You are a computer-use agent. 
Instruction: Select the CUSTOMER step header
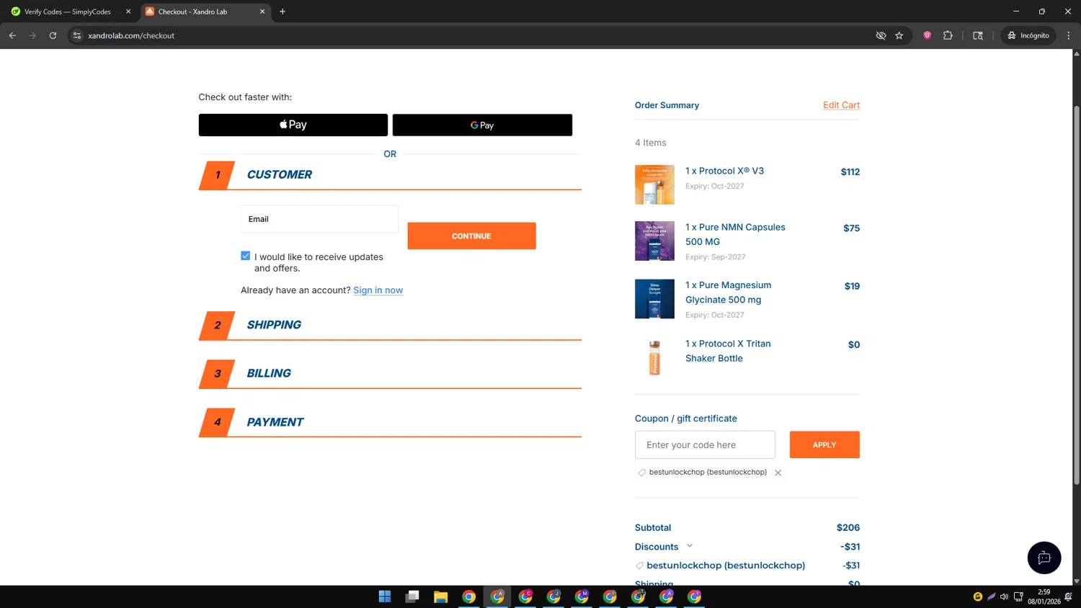click(x=390, y=175)
